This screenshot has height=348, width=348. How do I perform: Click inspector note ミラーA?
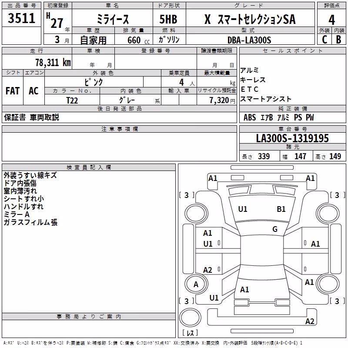17,214
